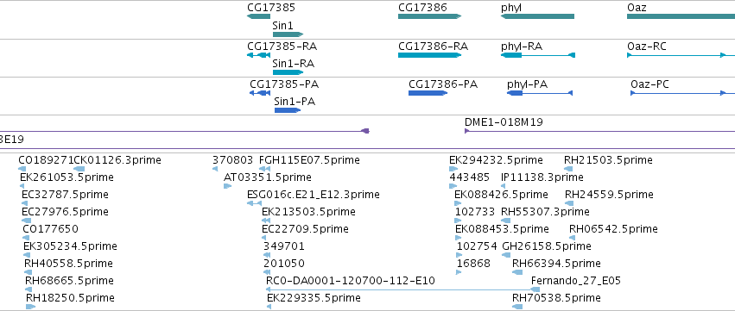The image size is (735, 311).
Task: Select the CG17386 gene bar
Action: 430,16
